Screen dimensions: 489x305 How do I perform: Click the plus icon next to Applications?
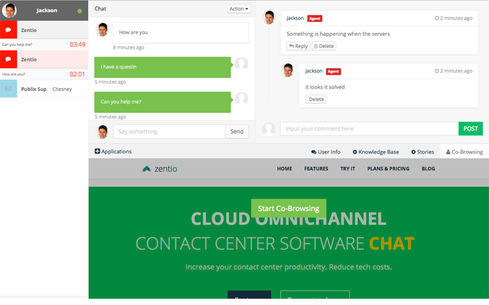click(97, 151)
